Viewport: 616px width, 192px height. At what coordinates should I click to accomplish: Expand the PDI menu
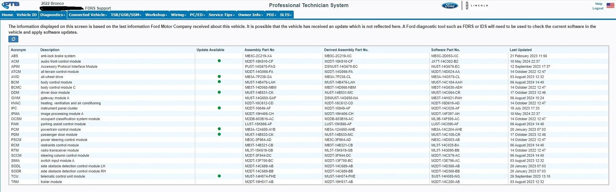coord(271,15)
